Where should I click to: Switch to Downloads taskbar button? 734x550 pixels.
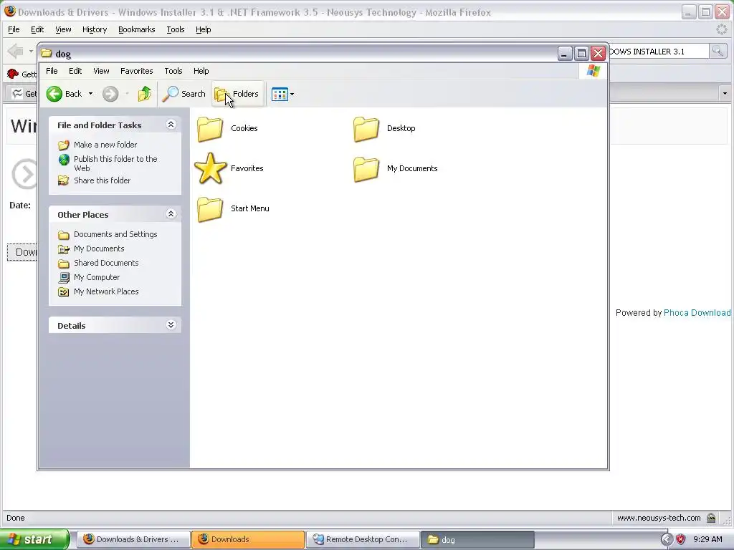pos(247,539)
